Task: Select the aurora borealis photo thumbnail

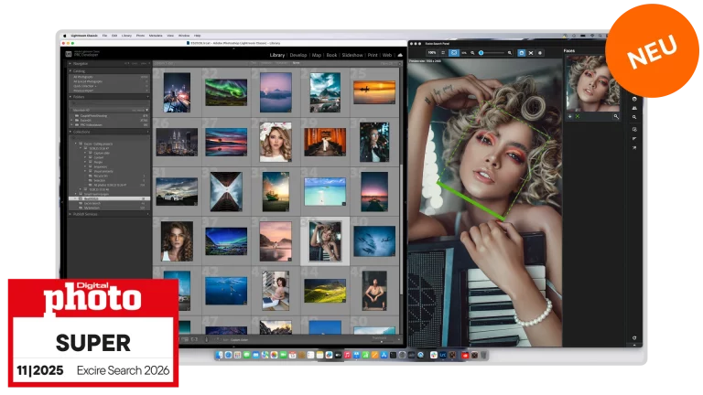Action: click(226, 92)
